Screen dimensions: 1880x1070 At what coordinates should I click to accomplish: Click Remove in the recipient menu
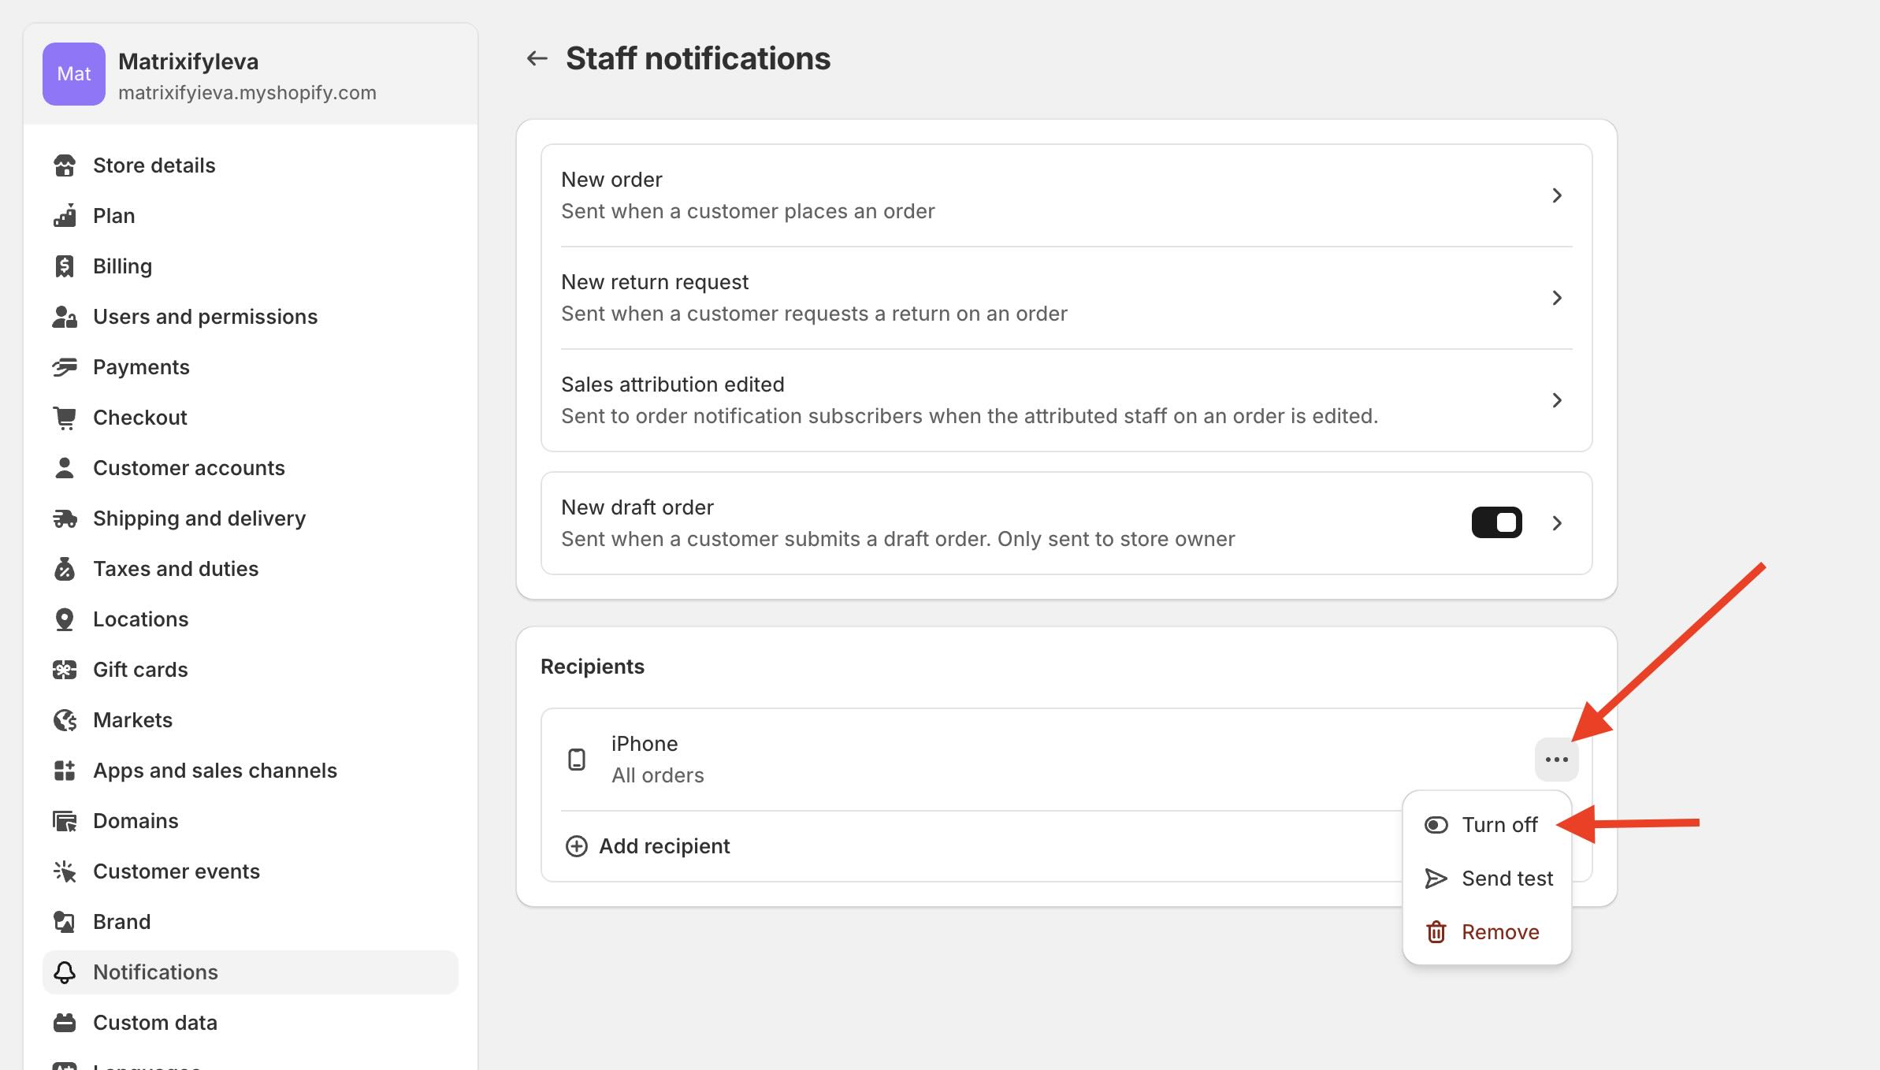point(1499,932)
